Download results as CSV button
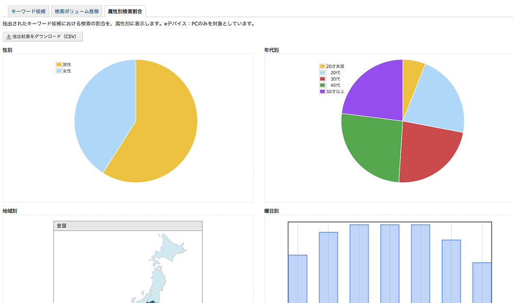The image size is (513, 303). (x=42, y=37)
